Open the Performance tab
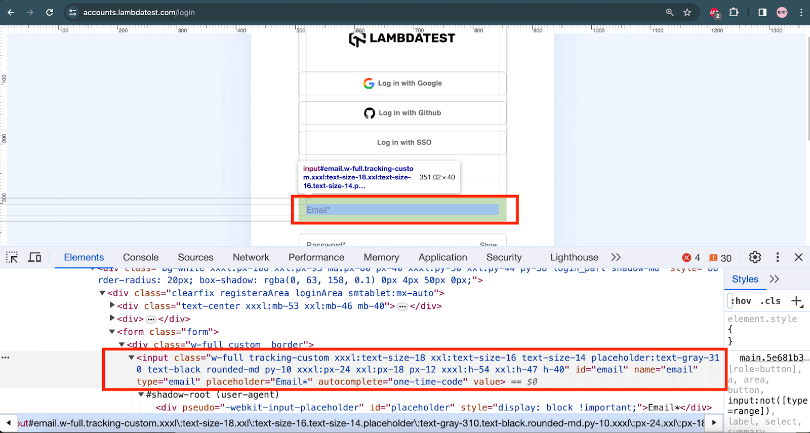 [316, 257]
